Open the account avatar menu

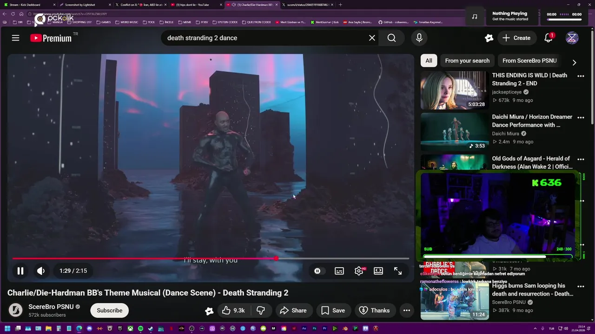tap(572, 38)
